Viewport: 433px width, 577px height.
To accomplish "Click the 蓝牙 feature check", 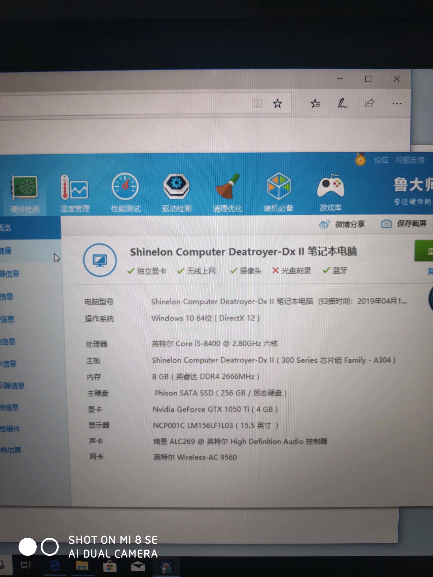I will coord(335,270).
